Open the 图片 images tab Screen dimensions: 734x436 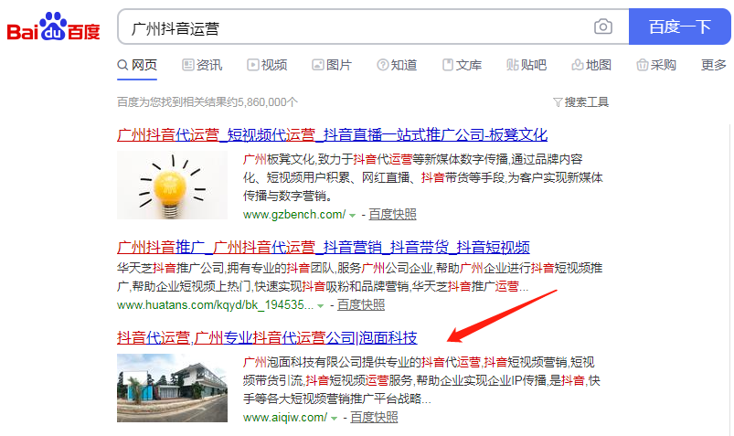(x=332, y=65)
